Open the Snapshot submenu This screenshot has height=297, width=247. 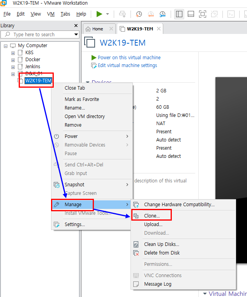92,184
